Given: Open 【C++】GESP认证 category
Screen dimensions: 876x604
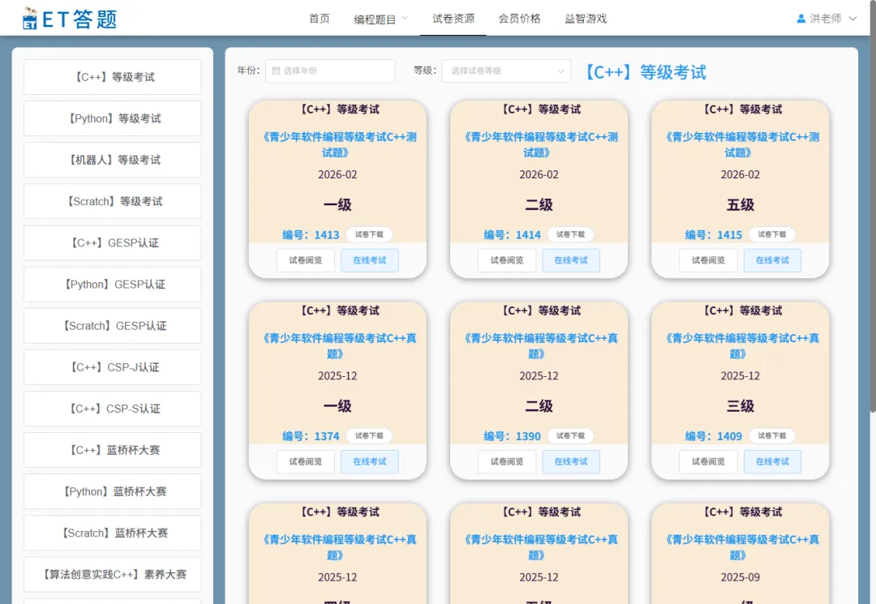Looking at the screenshot, I should [112, 242].
